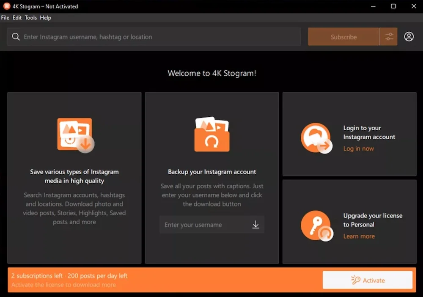Click the backup folder refresh icon
Image resolution: width=423 pixels, height=297 pixels.
(x=212, y=134)
